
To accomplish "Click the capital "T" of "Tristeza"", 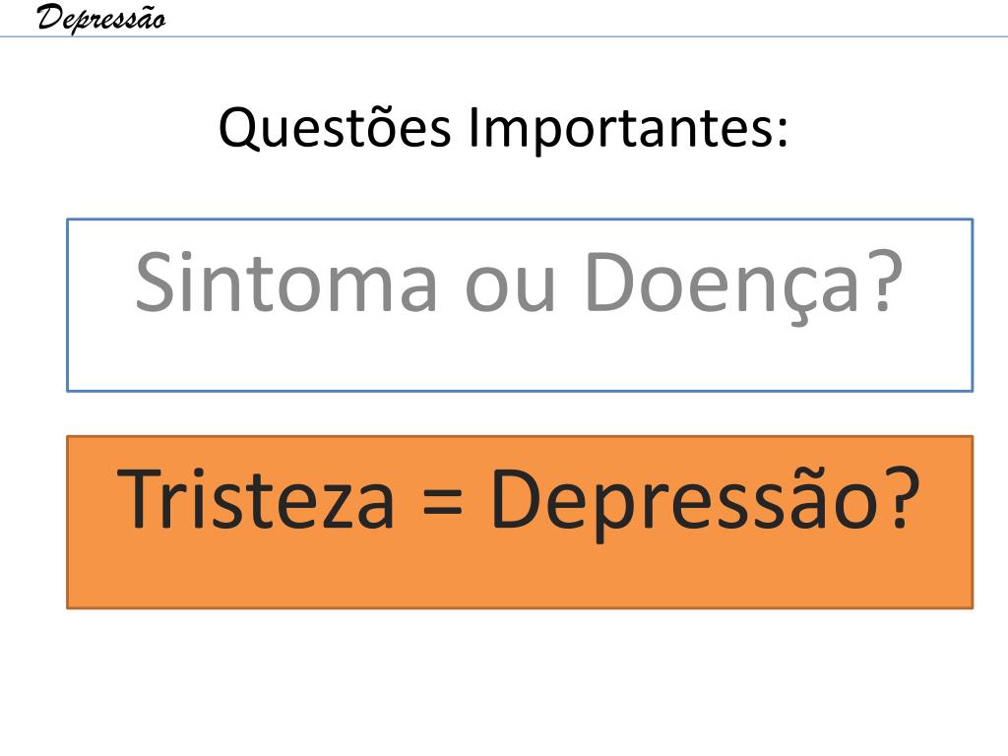I will pyautogui.click(x=139, y=499).
